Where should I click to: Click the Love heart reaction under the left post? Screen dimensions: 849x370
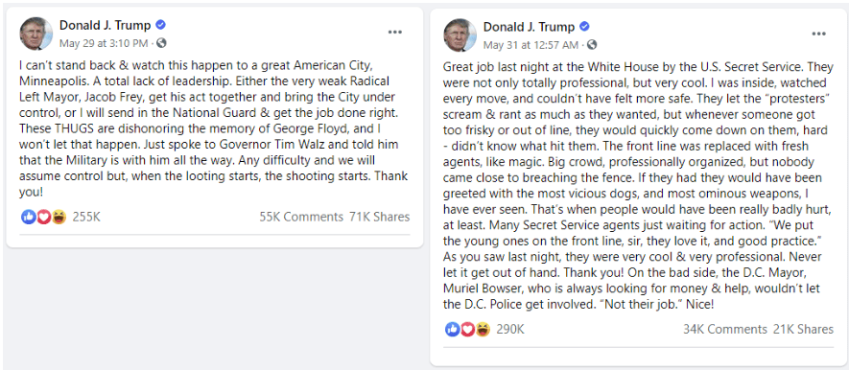[44, 217]
